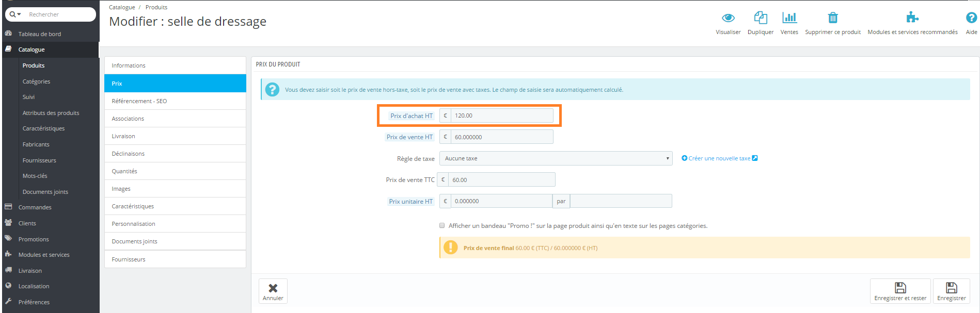
Task: Open Fabricants in the sidebar
Action: point(36,144)
